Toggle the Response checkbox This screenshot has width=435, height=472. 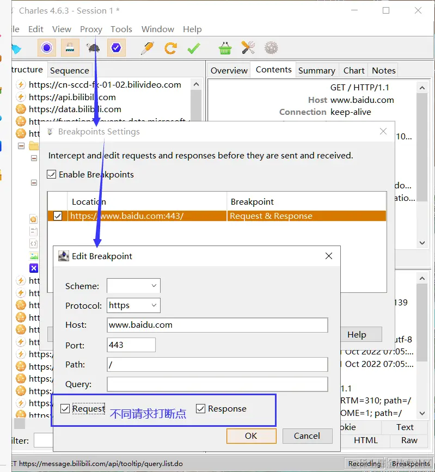coord(200,408)
